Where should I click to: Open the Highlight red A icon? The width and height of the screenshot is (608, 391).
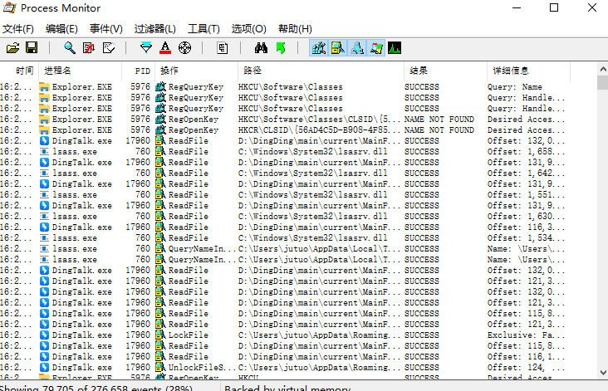(x=165, y=48)
